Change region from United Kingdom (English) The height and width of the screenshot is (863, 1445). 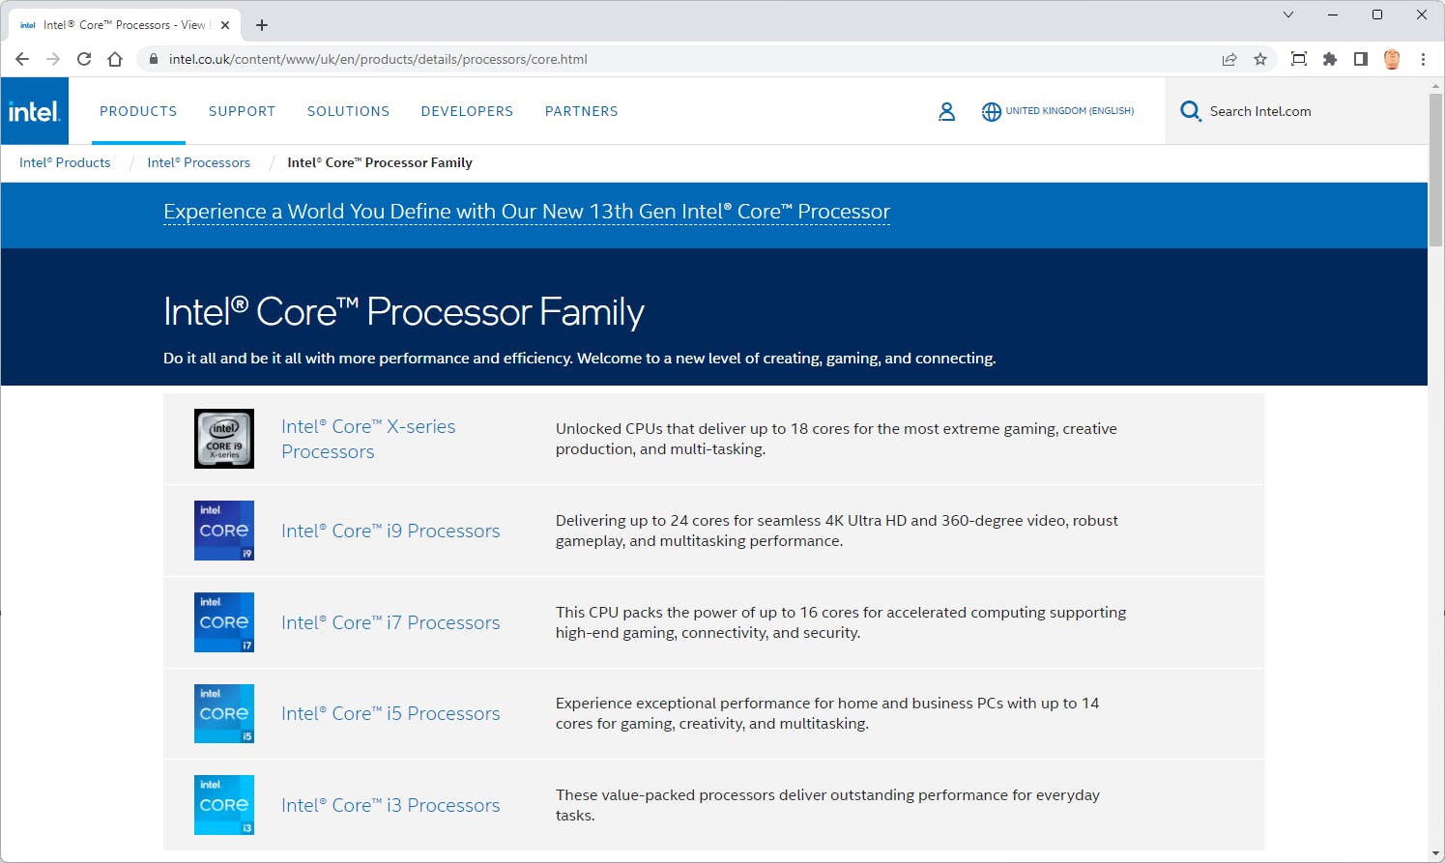coord(1069,111)
